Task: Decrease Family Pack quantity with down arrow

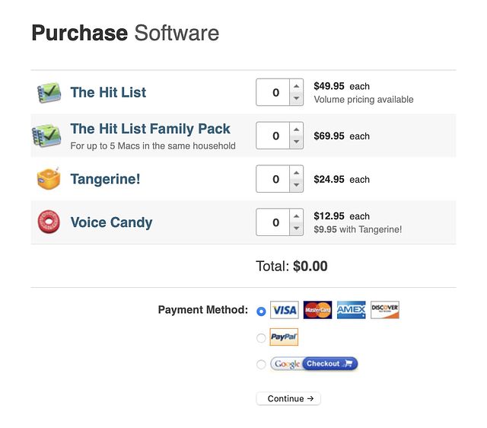Action: tap(297, 142)
